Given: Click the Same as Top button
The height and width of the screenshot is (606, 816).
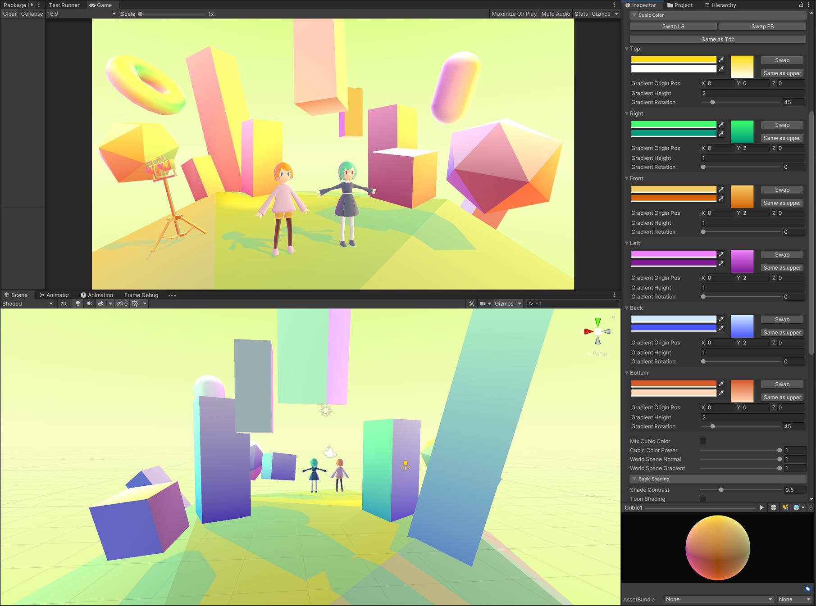Looking at the screenshot, I should 717,39.
